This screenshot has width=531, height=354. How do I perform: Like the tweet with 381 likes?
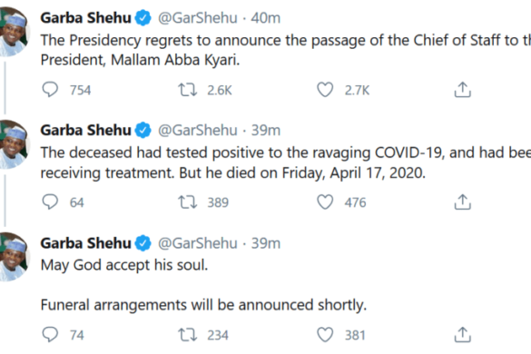click(x=325, y=335)
